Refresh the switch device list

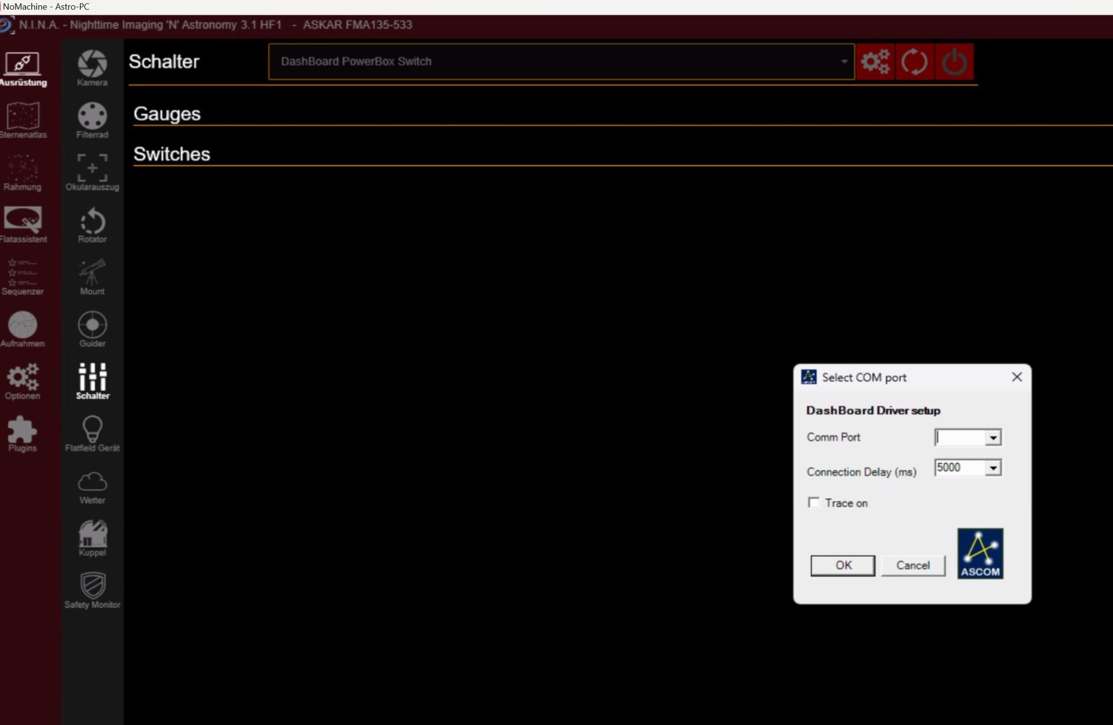(x=915, y=61)
